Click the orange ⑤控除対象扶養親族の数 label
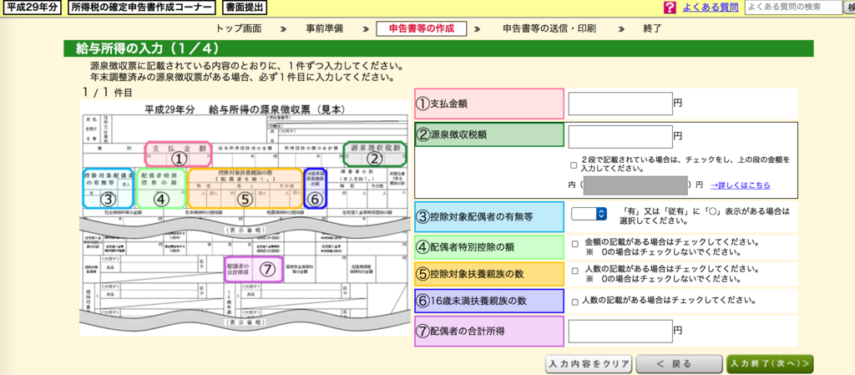Image resolution: width=855 pixels, height=375 pixels. (x=489, y=274)
